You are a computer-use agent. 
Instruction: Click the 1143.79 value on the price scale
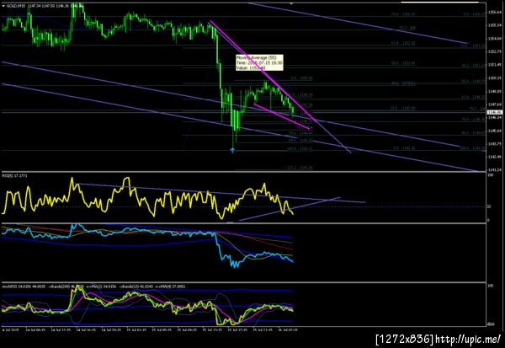(x=495, y=143)
